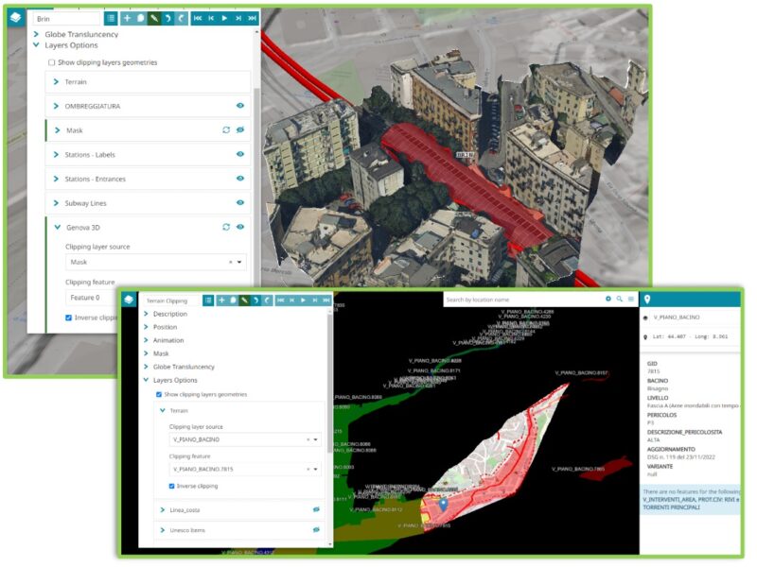The width and height of the screenshot is (757, 567).
Task: Jump to last view in the Brin playback bar
Action: [x=252, y=18]
